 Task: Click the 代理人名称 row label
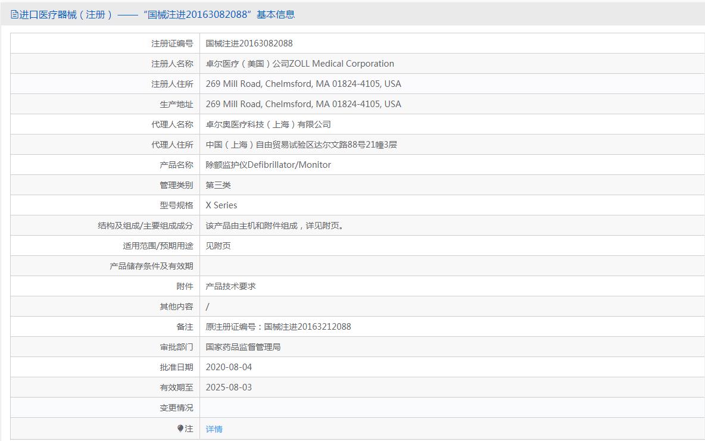pyautogui.click(x=172, y=124)
